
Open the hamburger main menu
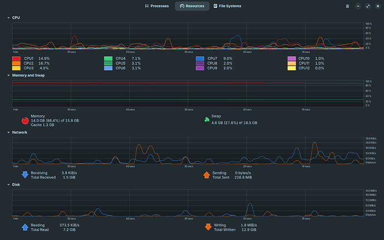(x=347, y=6)
